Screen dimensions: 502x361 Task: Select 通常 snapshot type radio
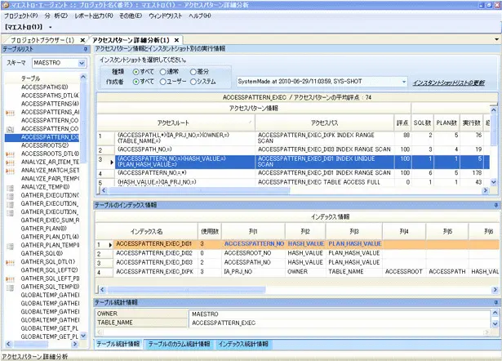163,72
